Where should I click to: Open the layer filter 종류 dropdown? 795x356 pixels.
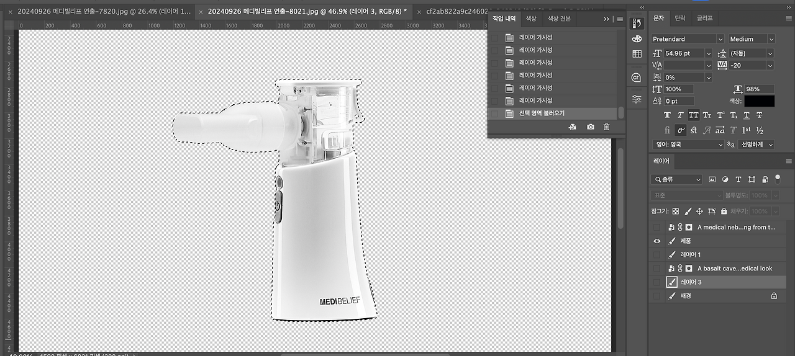pyautogui.click(x=677, y=179)
